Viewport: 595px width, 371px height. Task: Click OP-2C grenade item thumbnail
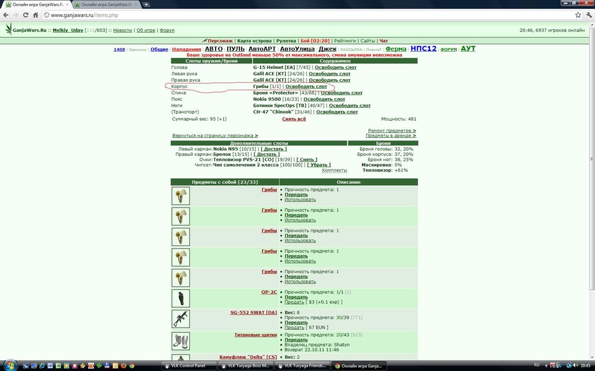point(180,298)
